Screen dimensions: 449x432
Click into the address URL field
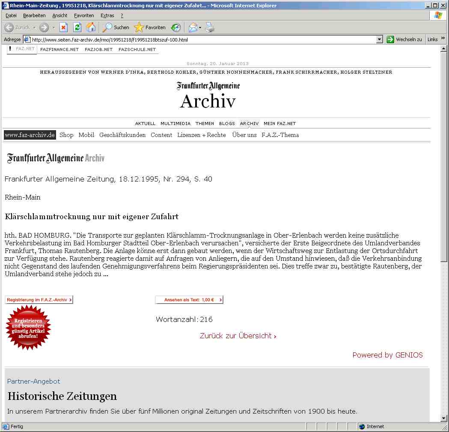(201, 39)
